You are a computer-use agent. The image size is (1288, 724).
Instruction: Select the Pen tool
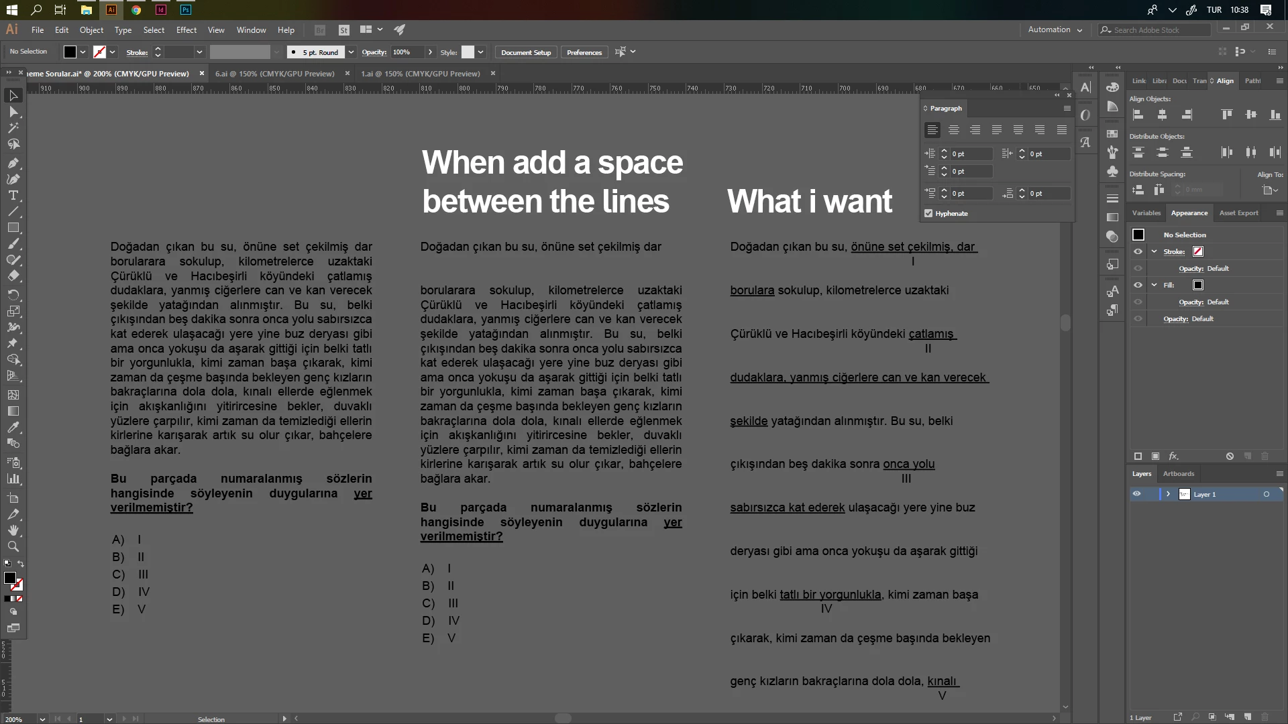click(x=13, y=163)
